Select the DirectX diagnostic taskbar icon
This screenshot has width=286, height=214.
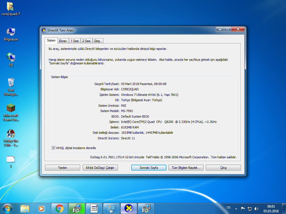pyautogui.click(x=128, y=208)
